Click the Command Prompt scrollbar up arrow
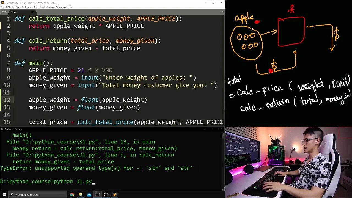The height and width of the screenshot is (198, 352). coord(223,133)
